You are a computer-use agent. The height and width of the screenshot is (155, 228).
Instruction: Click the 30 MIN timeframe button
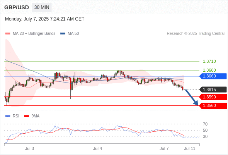point(42,7)
